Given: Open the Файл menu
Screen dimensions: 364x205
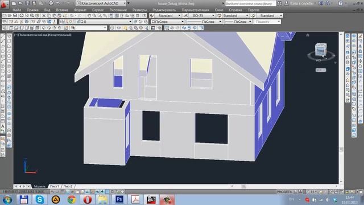Looking at the screenshot, I should (x=16, y=10).
